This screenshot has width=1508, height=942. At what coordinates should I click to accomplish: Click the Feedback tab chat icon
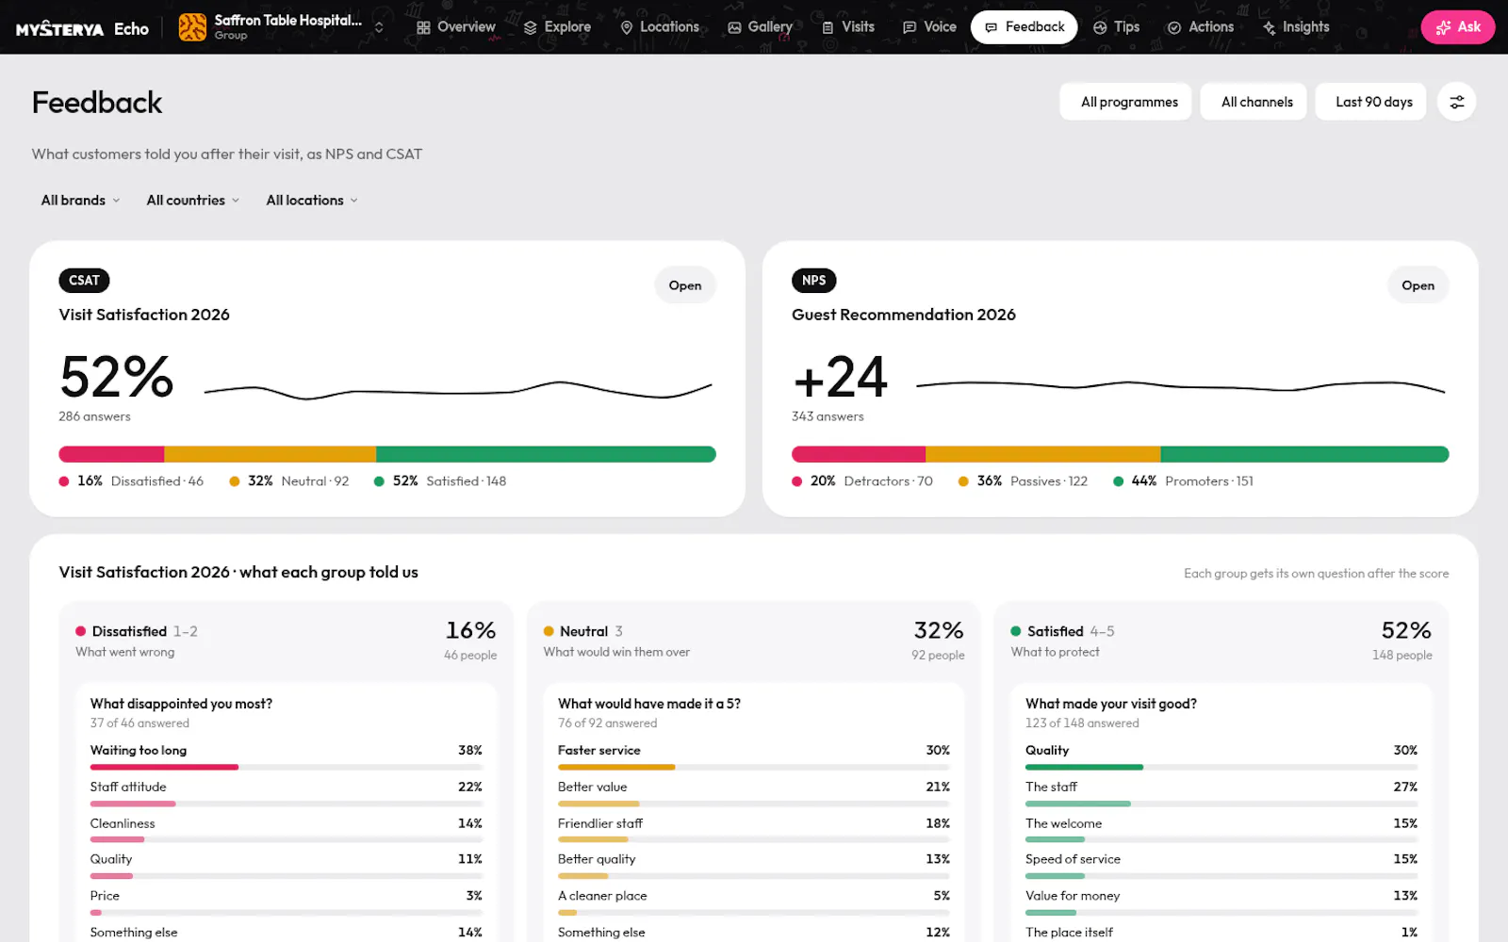pos(991,27)
